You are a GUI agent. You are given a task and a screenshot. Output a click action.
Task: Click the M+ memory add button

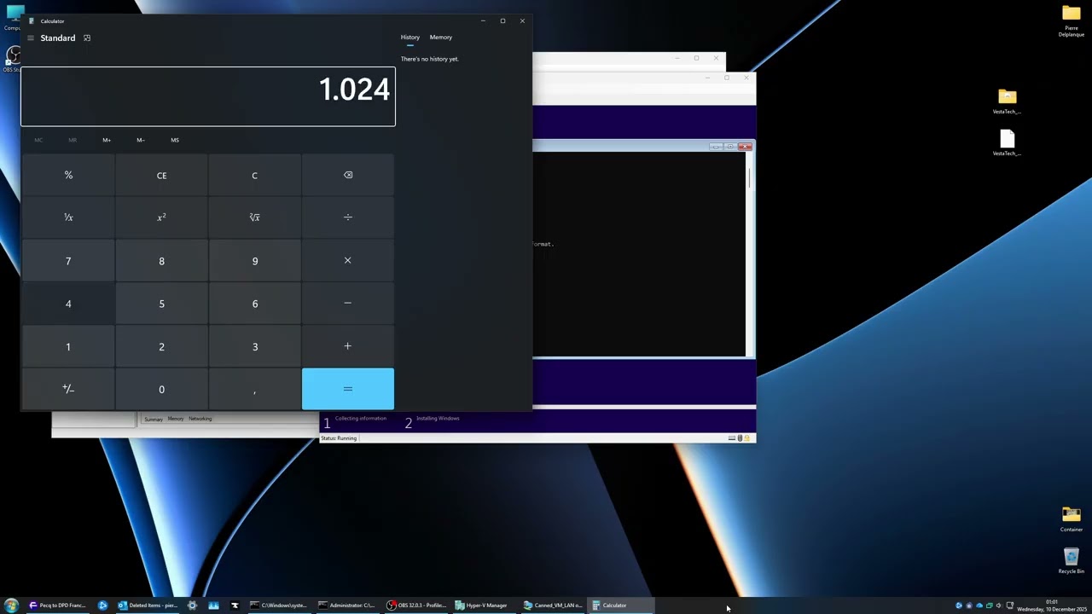click(107, 140)
